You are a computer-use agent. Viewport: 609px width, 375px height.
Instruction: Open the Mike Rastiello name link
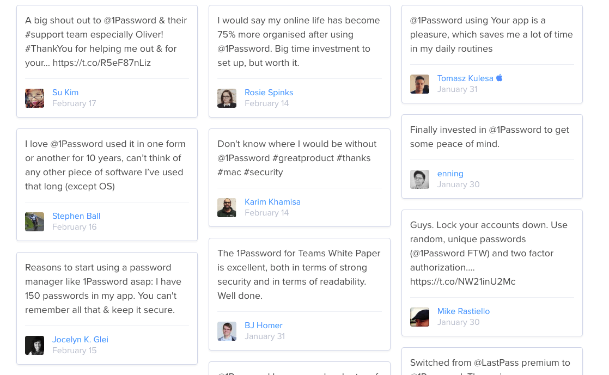coord(464,311)
